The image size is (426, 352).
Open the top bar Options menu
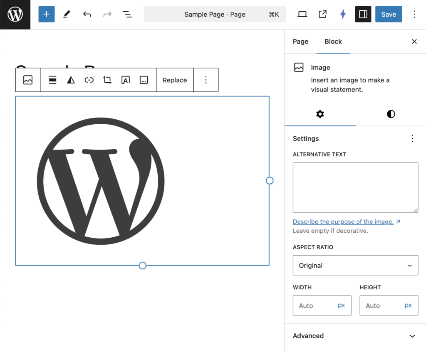414,14
